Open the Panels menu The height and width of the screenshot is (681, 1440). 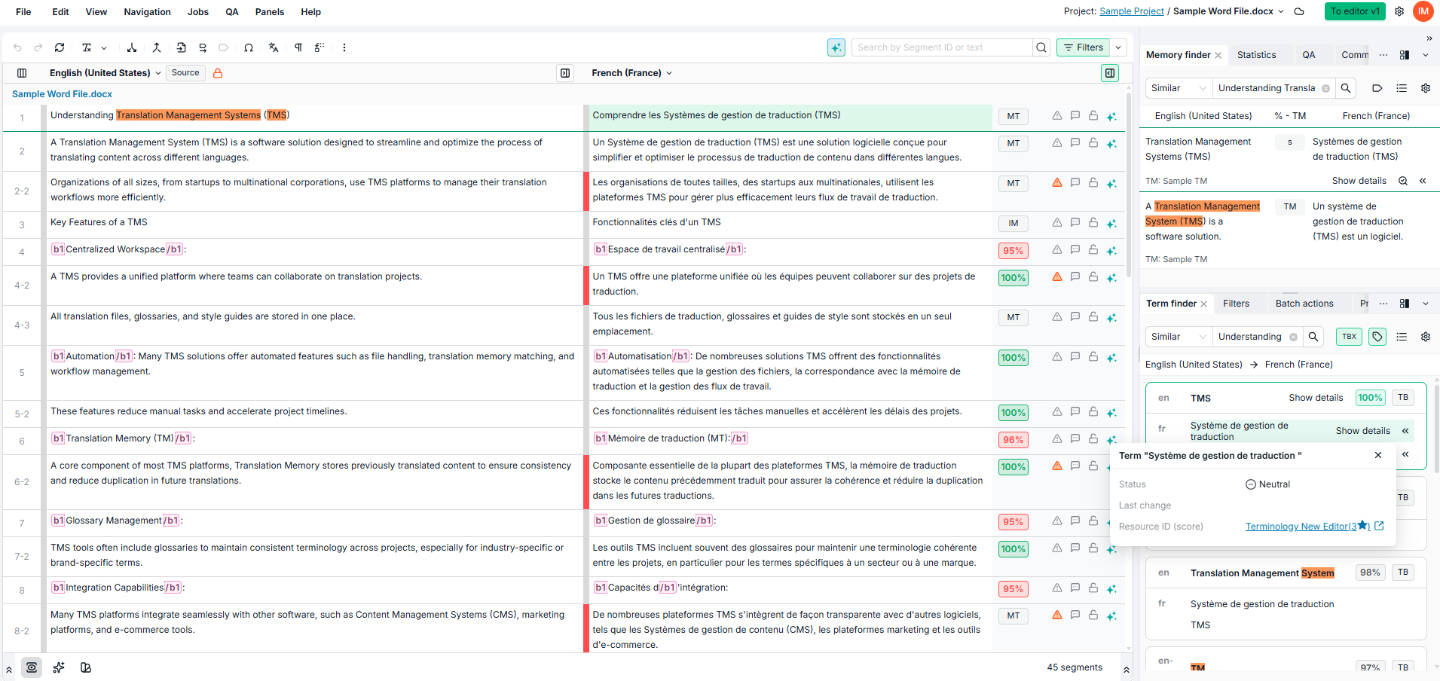coord(270,12)
